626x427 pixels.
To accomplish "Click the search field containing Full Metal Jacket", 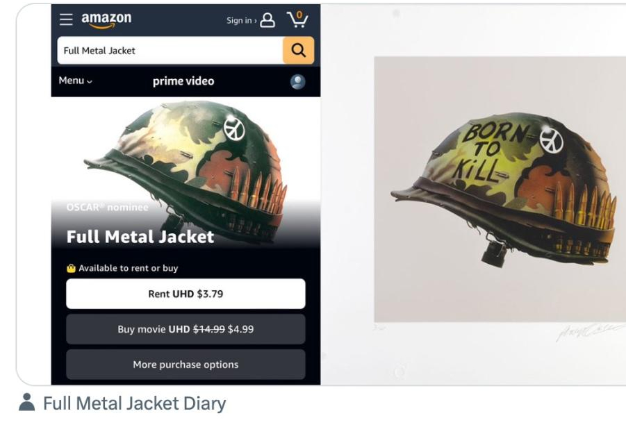I will (x=170, y=50).
